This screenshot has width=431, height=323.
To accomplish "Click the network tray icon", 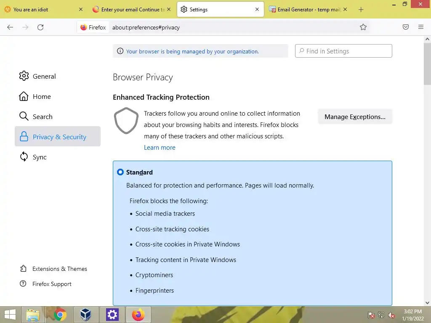I will point(381,315).
